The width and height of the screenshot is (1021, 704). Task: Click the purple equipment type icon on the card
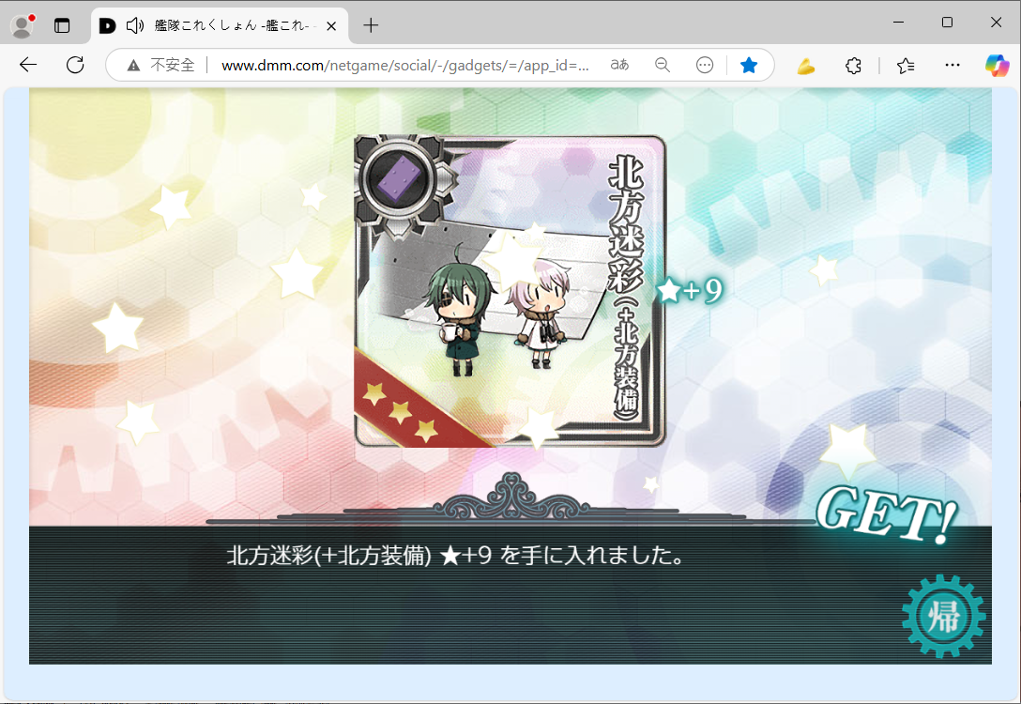(x=399, y=177)
